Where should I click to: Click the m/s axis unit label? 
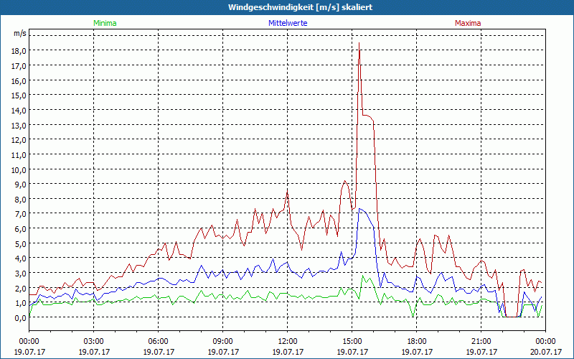coord(20,33)
